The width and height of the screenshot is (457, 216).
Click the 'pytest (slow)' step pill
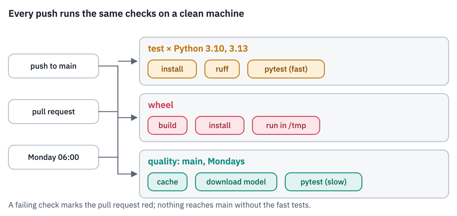324,182
